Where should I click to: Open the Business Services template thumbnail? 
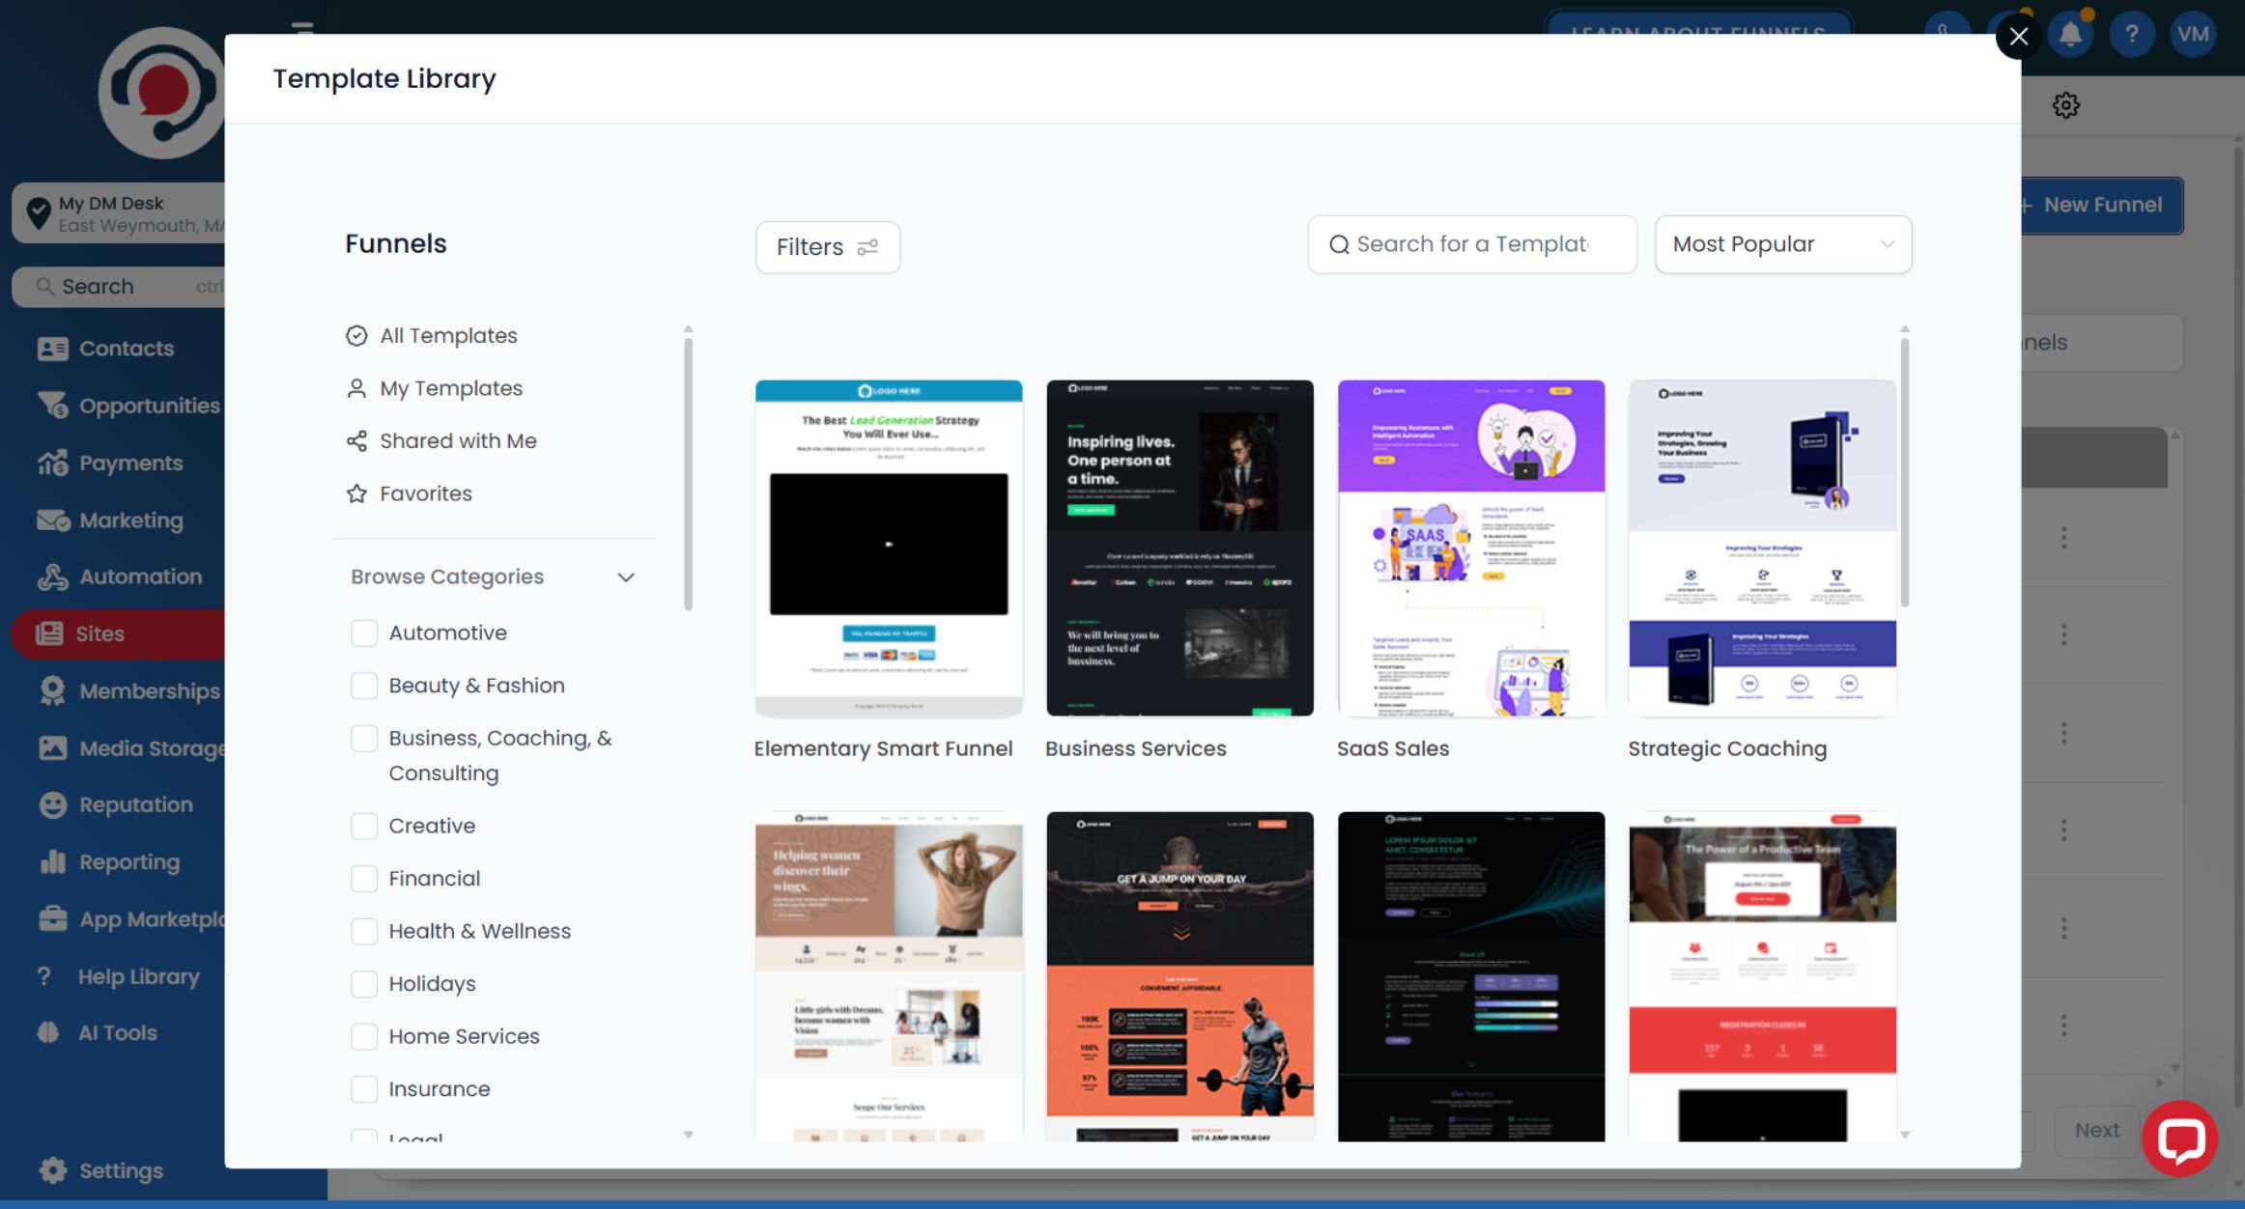[x=1179, y=548]
